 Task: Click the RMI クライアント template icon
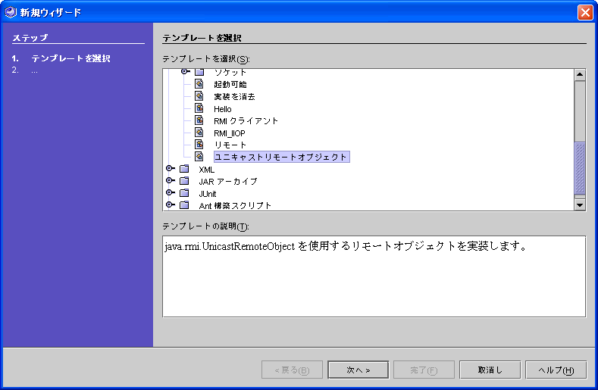199,120
